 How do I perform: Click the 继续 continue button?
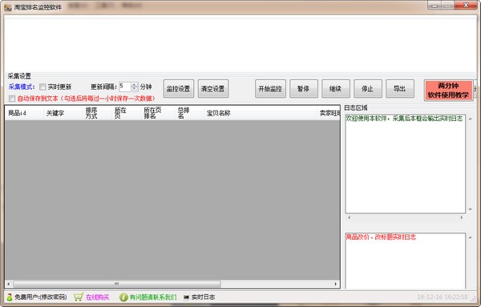(x=336, y=89)
